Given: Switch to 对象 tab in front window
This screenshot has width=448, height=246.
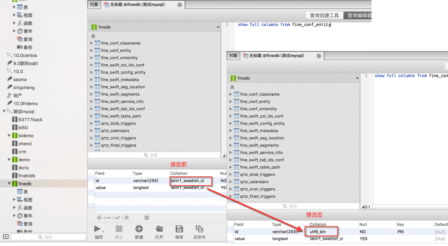Looking at the screenshot, I should pyautogui.click(x=233, y=56).
